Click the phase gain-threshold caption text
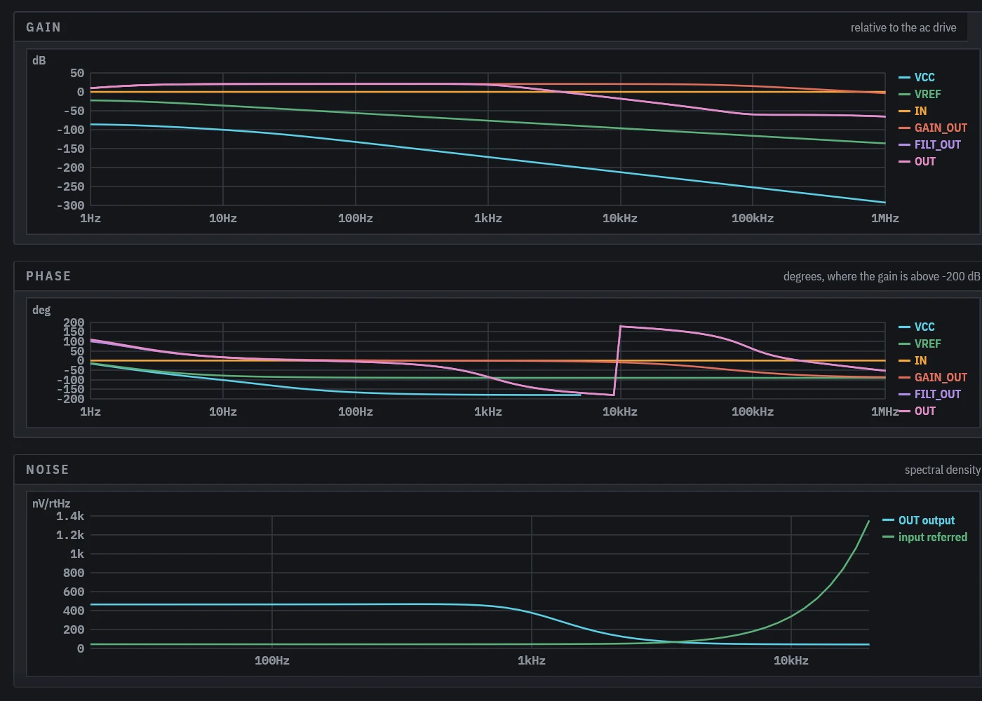The image size is (982, 701). point(882,276)
